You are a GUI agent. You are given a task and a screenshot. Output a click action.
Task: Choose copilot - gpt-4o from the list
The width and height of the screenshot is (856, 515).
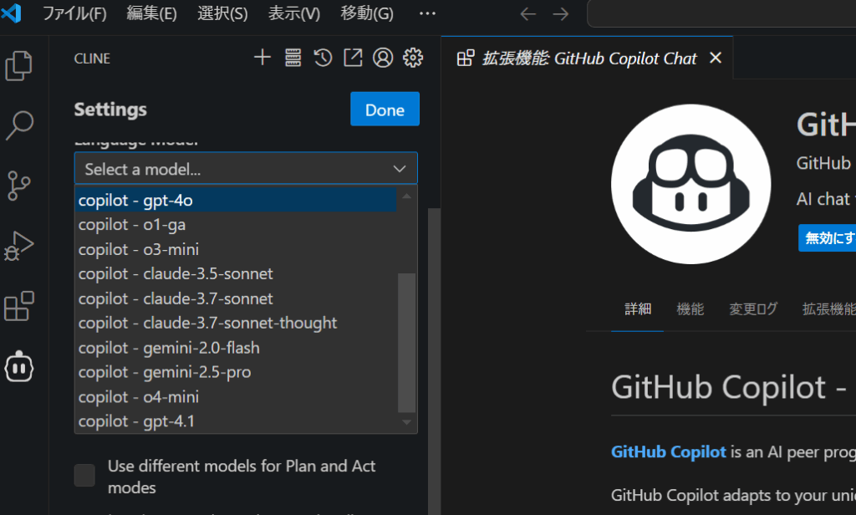pyautogui.click(x=236, y=201)
